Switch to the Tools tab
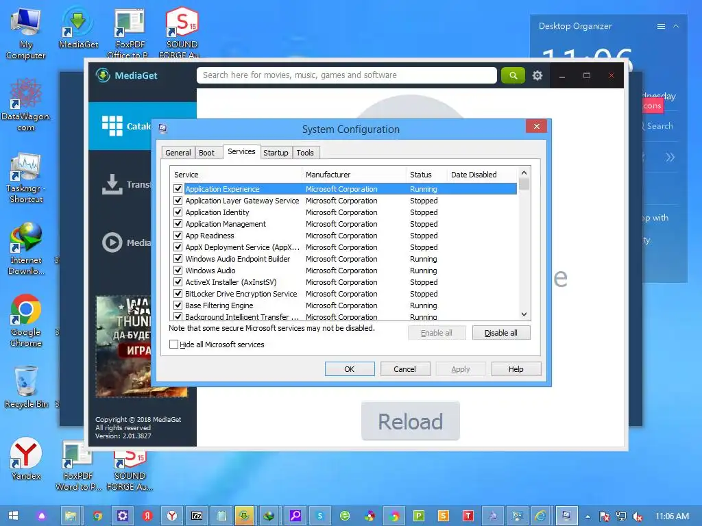Image resolution: width=702 pixels, height=526 pixels. pos(305,153)
